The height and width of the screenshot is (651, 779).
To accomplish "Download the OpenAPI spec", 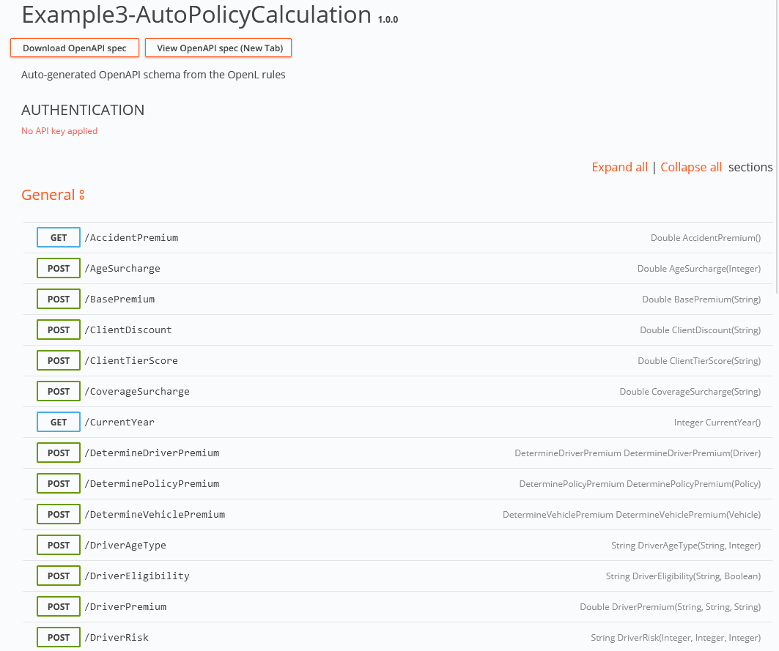I will [75, 48].
